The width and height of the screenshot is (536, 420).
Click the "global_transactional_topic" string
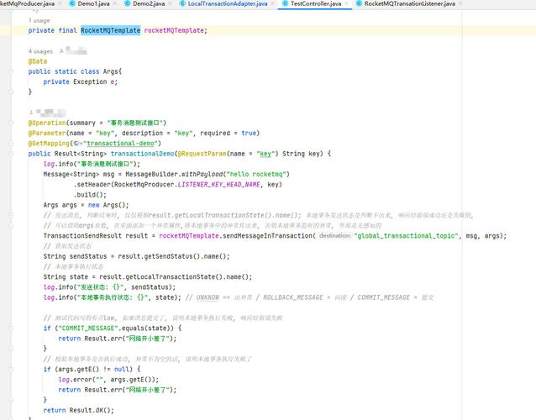point(406,236)
